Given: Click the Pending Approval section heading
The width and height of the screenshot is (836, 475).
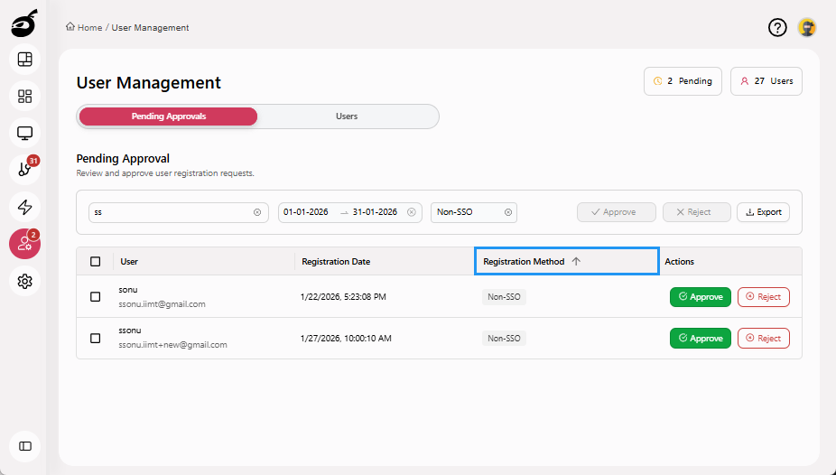Looking at the screenshot, I should tap(123, 158).
